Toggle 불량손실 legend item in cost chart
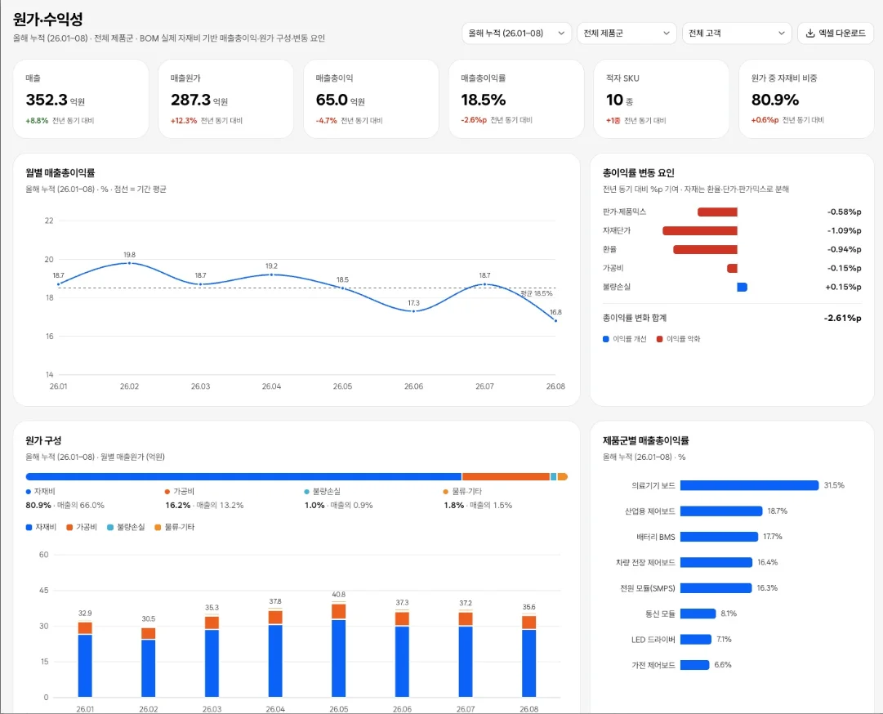883x714 pixels. pyautogui.click(x=126, y=527)
